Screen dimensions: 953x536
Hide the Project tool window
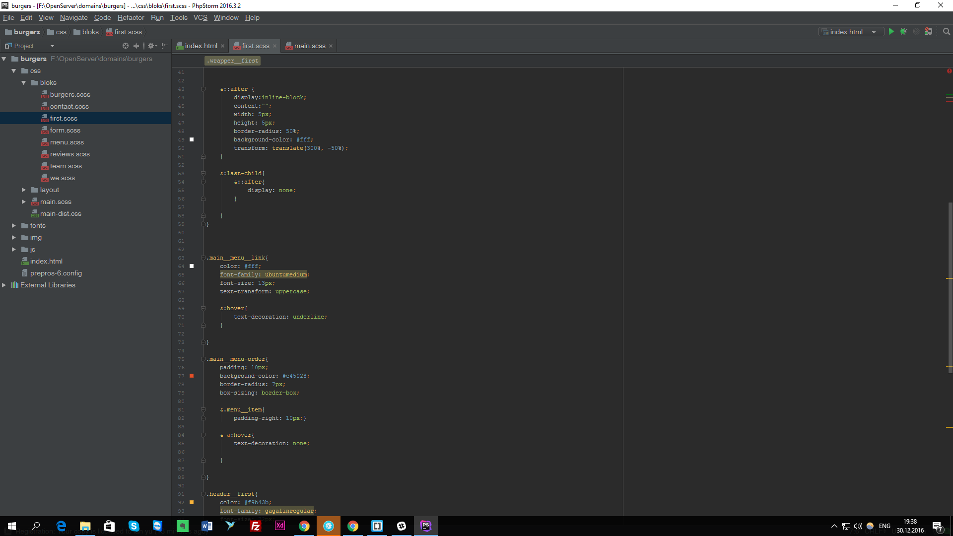tap(165, 46)
